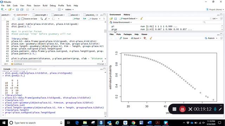Toggle the recorder microphone

click(215, 109)
